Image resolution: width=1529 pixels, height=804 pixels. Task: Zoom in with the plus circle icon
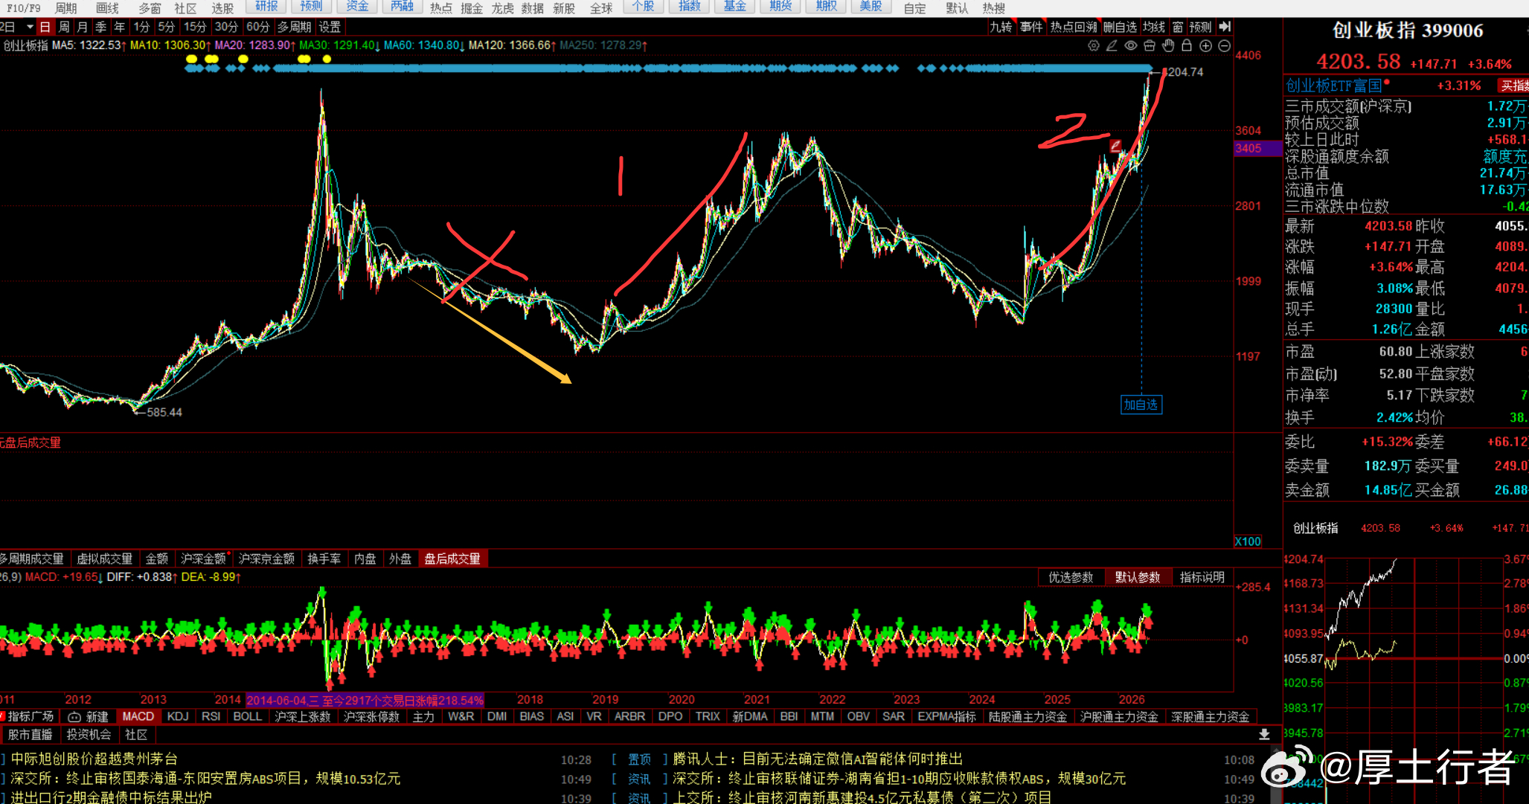tap(1205, 45)
